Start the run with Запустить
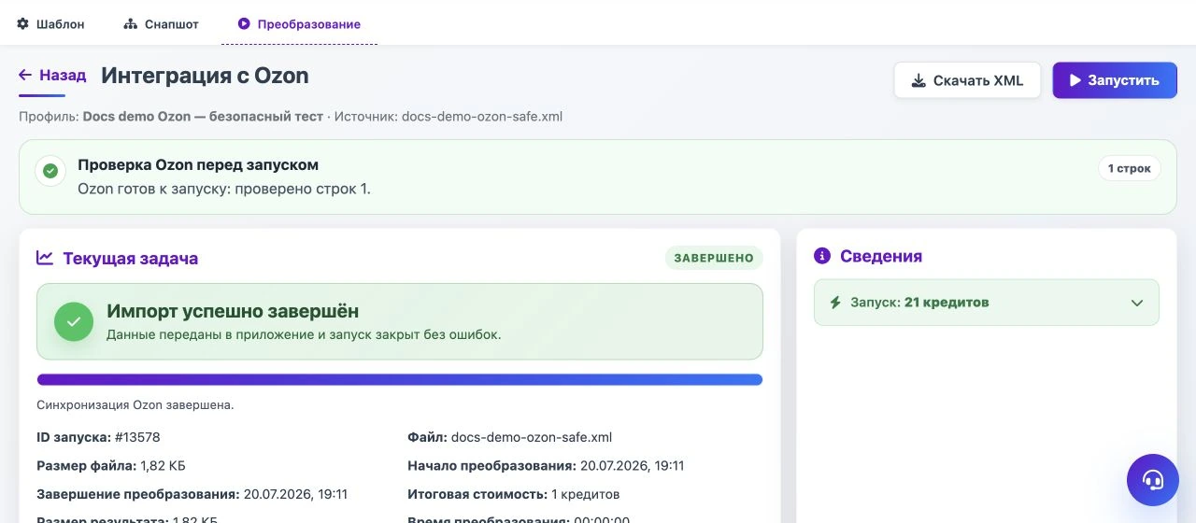 1115,80
